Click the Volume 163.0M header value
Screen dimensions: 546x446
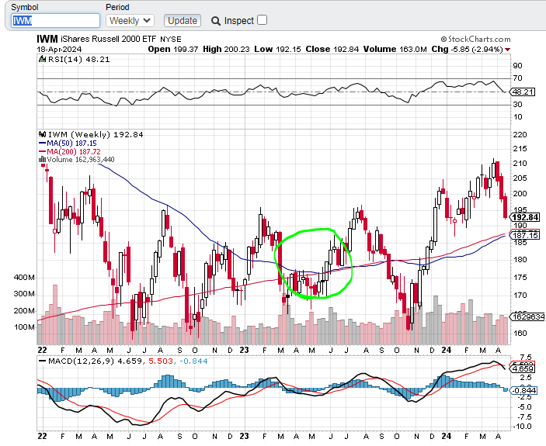point(395,50)
